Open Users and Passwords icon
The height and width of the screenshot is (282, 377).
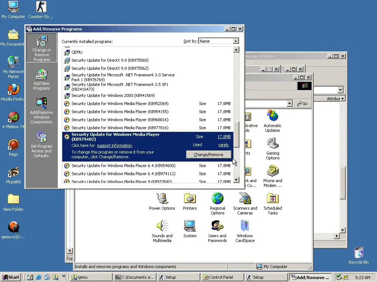[x=217, y=231]
